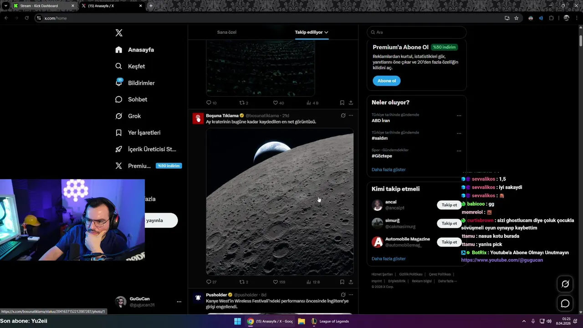Open Boşuna Tıklama profile avatar

[198, 118]
